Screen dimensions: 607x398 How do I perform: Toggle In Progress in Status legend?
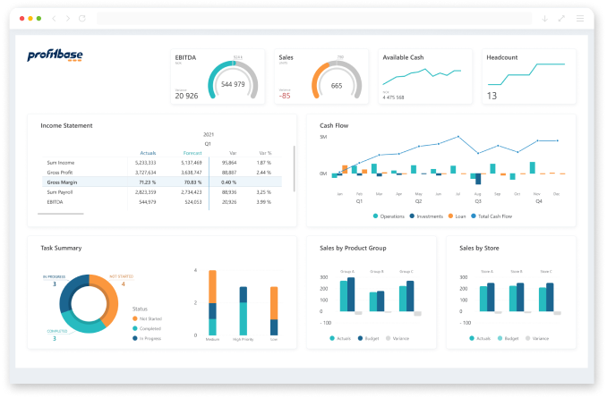[x=147, y=338]
